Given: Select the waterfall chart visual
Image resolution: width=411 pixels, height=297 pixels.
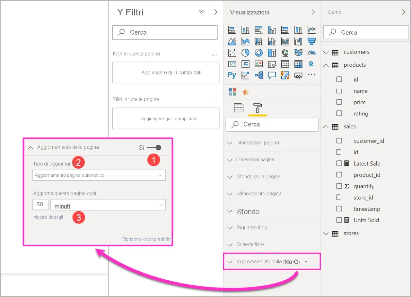Looking at the screenshot, I should [x=298, y=41].
